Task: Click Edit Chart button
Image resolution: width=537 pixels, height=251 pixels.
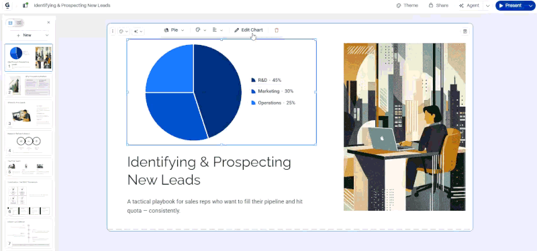Action: tap(248, 30)
